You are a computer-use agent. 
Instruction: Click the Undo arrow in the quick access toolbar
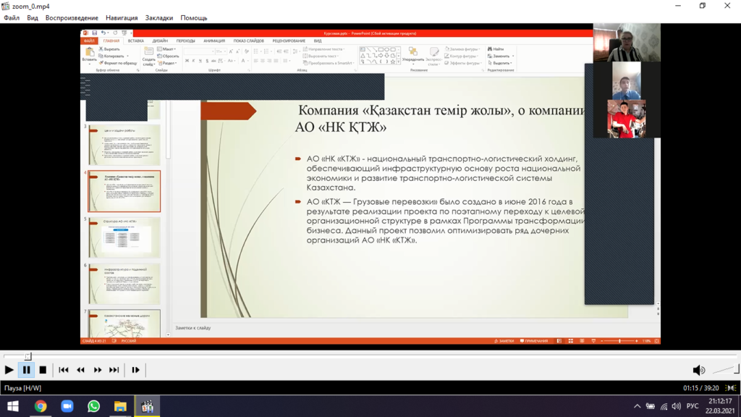(103, 33)
